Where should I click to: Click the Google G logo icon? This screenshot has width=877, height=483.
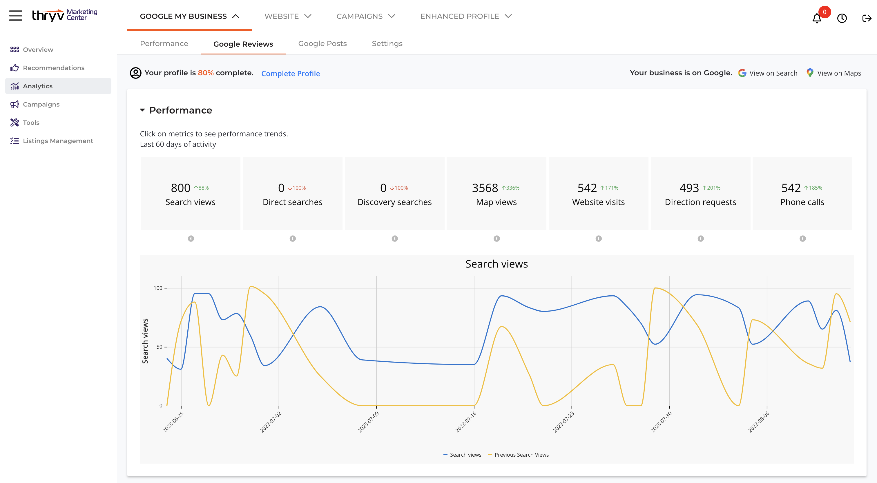(742, 73)
